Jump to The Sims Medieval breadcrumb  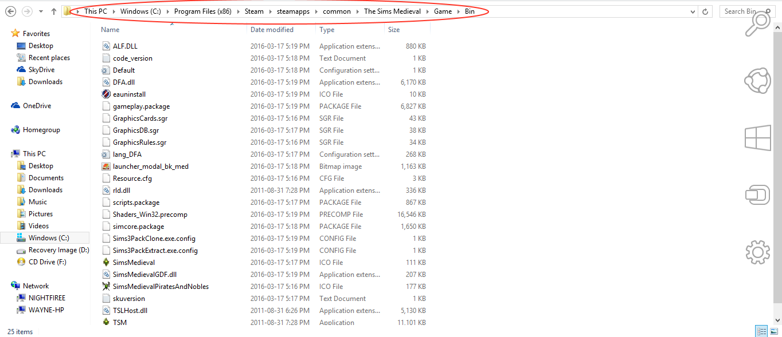(392, 11)
